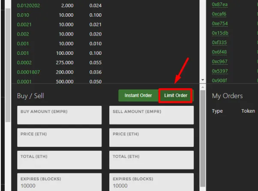The height and width of the screenshot is (191, 258).
Task: Open address link 0x15db
Action: pos(220,33)
